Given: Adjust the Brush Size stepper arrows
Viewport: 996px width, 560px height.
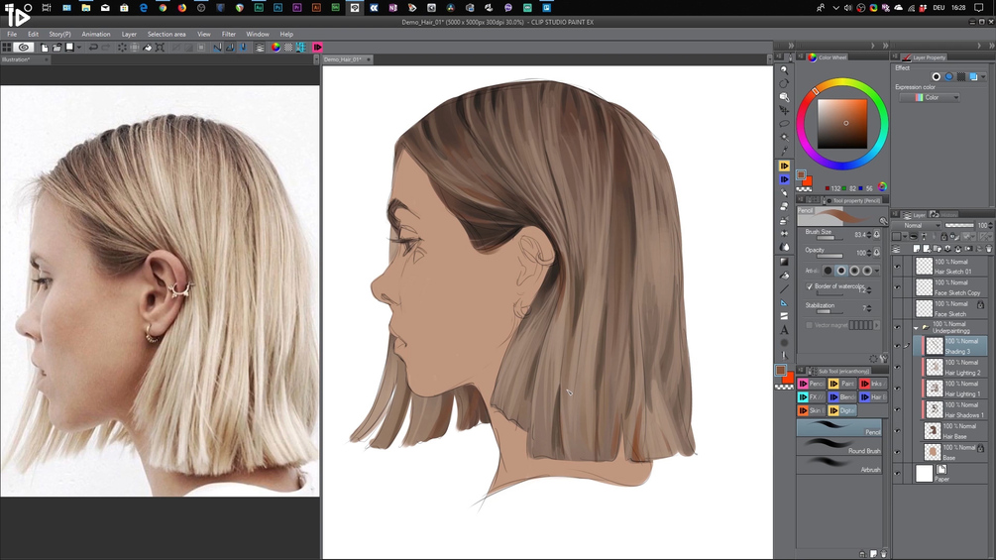Looking at the screenshot, I should pyautogui.click(x=869, y=235).
